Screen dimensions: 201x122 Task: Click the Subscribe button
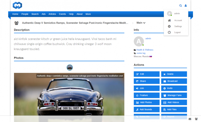(x=147, y=116)
